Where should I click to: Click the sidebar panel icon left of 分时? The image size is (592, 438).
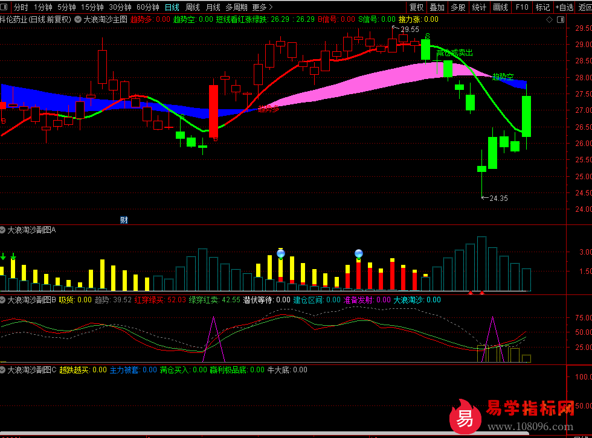point(4,7)
